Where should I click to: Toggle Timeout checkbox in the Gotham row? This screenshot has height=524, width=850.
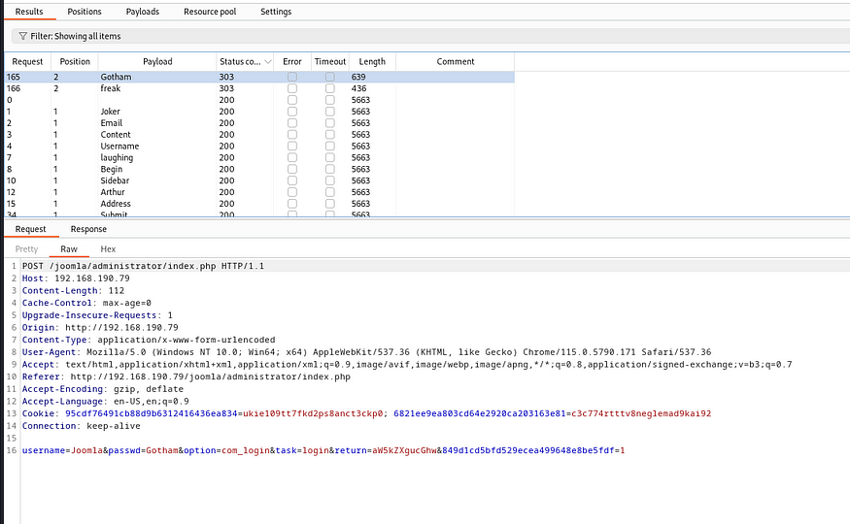click(x=330, y=77)
